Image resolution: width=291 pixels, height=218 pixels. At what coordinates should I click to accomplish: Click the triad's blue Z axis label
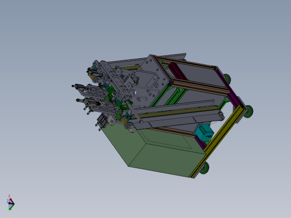[x=7, y=201]
